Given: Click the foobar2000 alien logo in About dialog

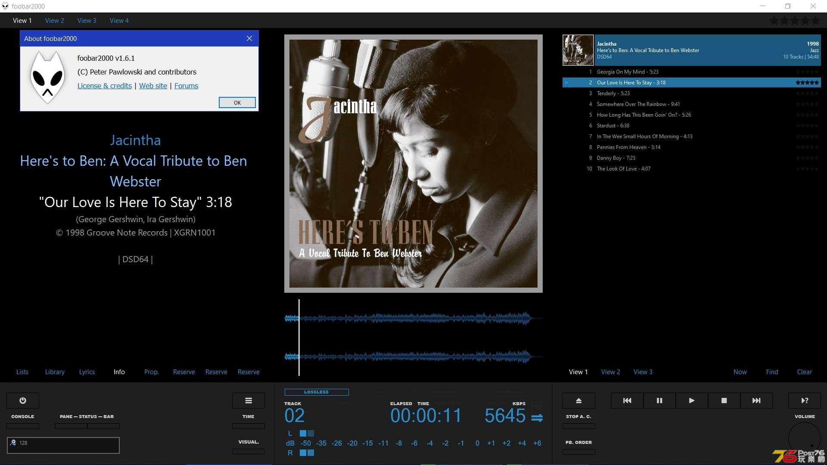Looking at the screenshot, I should pos(47,77).
